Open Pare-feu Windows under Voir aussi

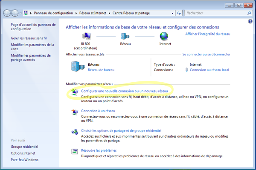(25, 160)
